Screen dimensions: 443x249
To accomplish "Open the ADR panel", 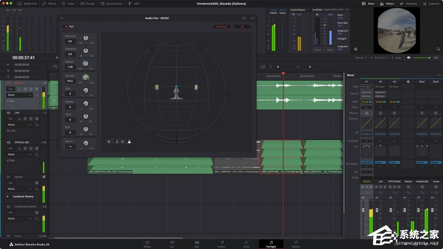I will pos(134,3).
